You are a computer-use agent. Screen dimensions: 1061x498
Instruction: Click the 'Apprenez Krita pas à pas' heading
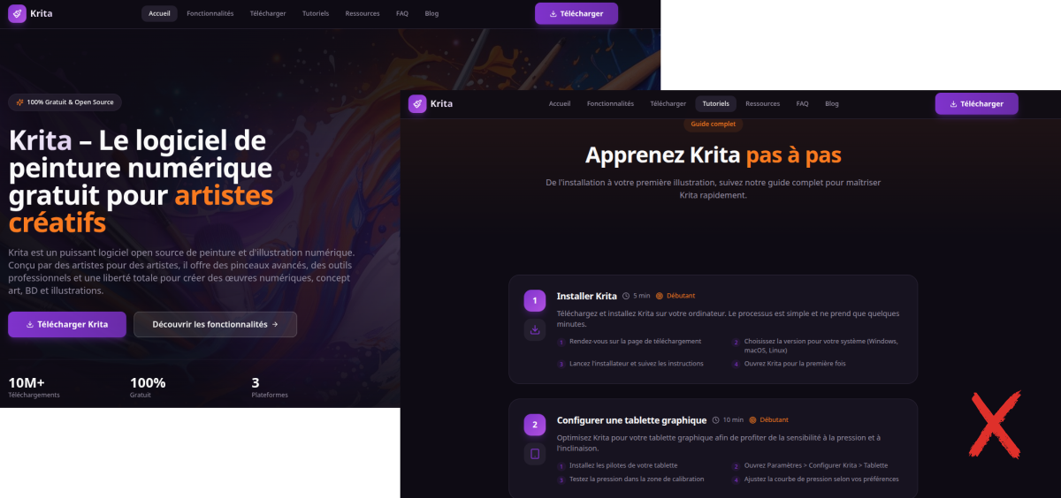point(714,155)
